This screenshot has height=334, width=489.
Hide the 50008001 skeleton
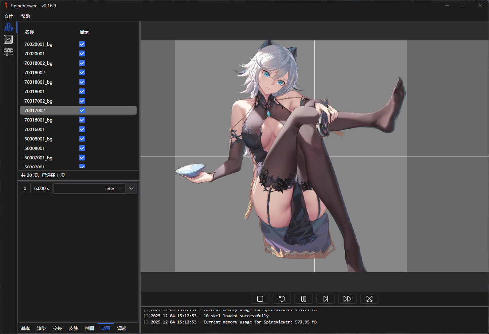coord(82,148)
